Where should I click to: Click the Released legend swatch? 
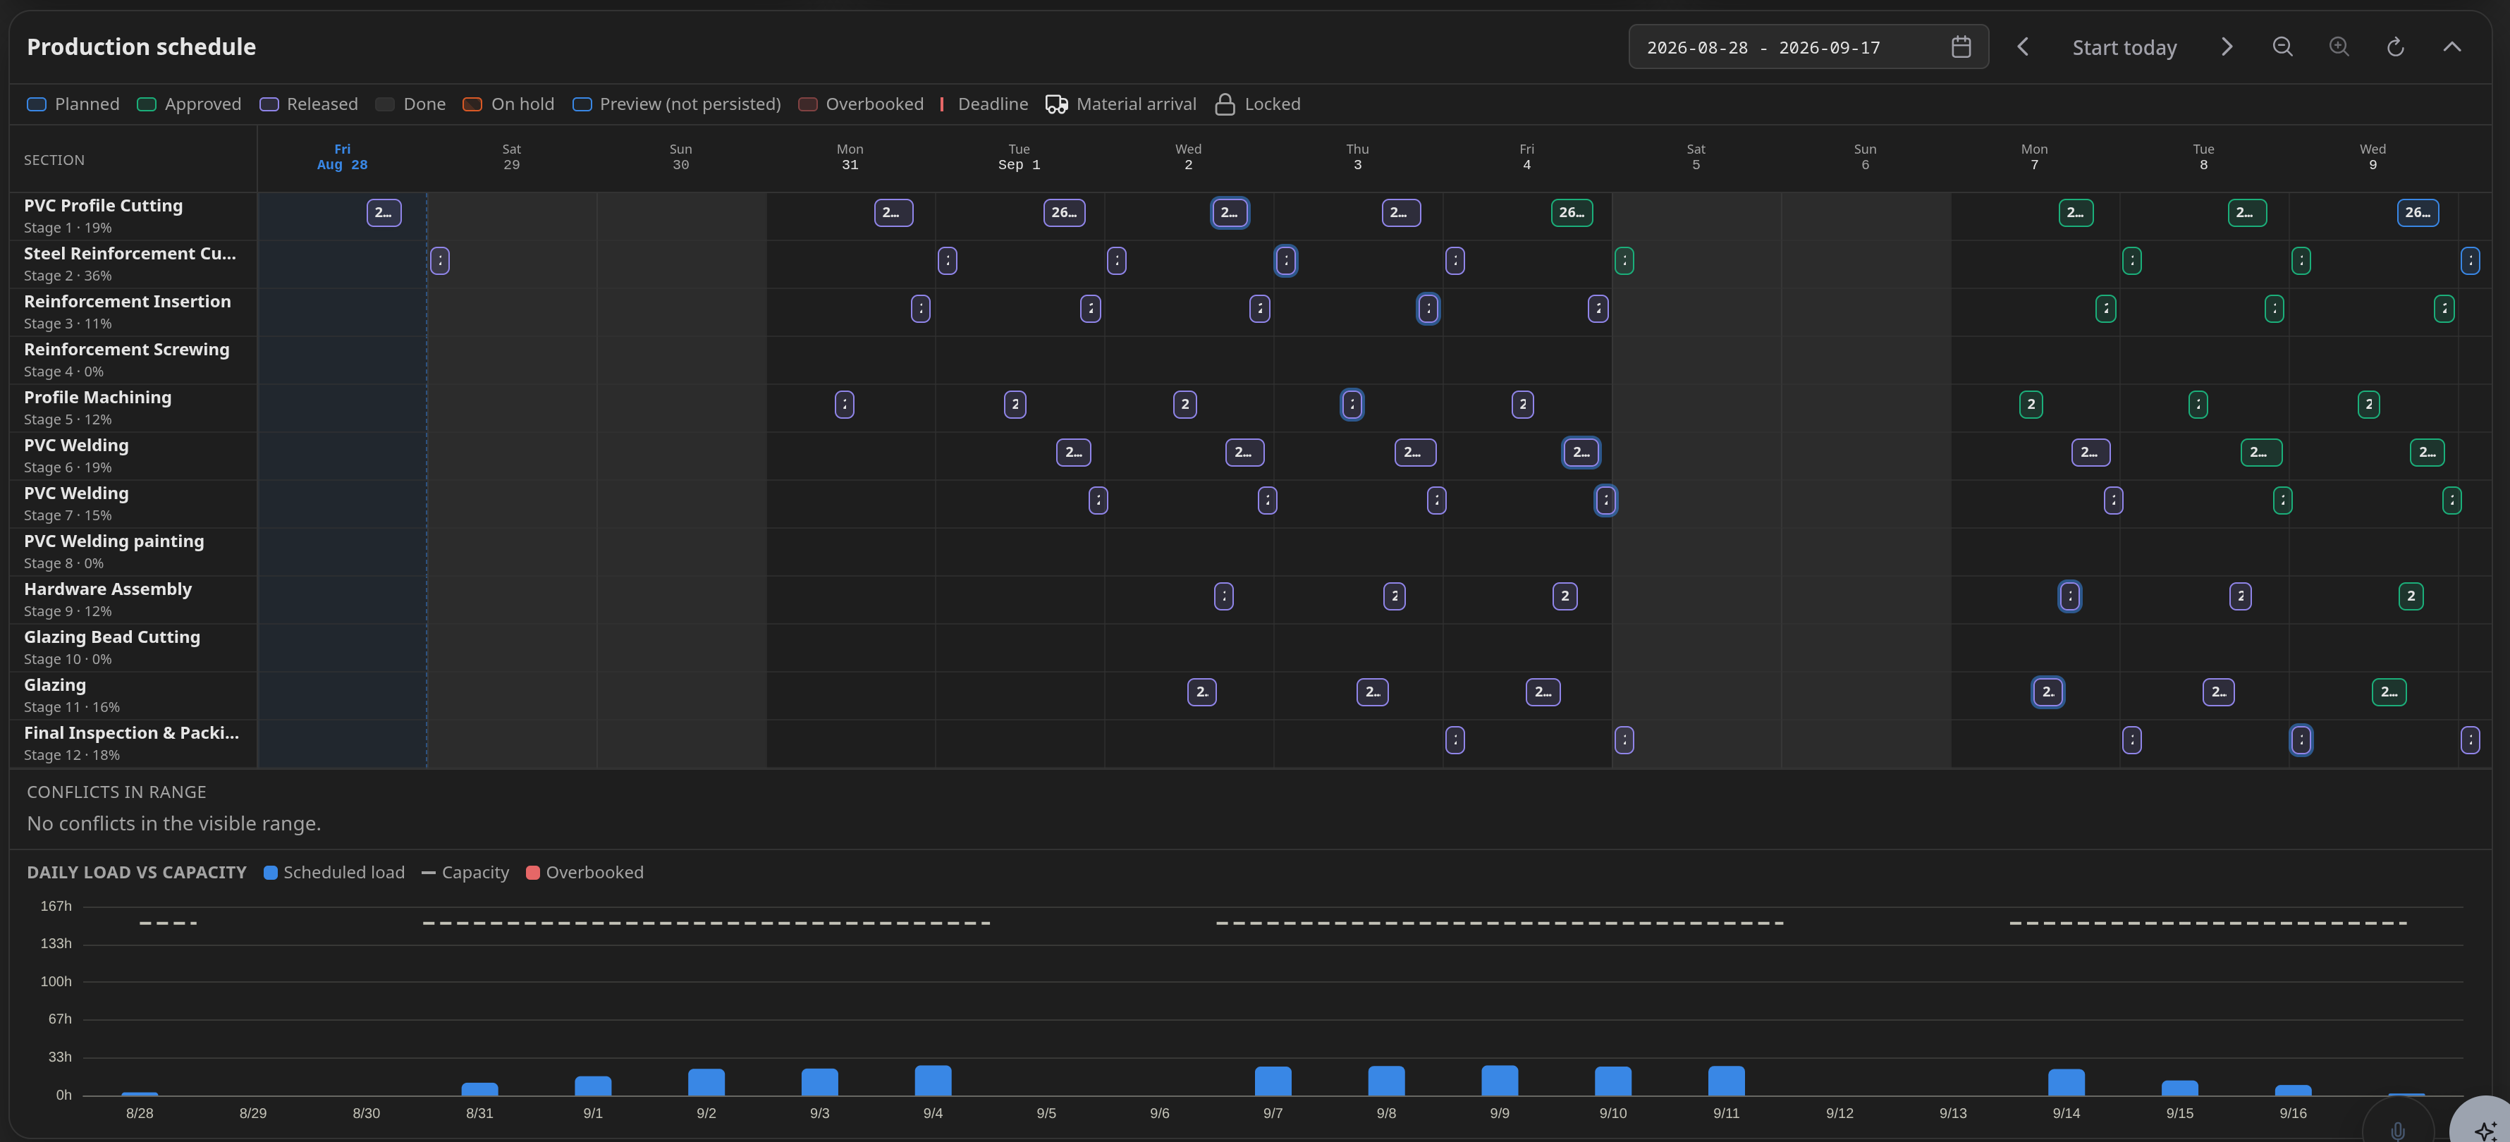(x=269, y=104)
